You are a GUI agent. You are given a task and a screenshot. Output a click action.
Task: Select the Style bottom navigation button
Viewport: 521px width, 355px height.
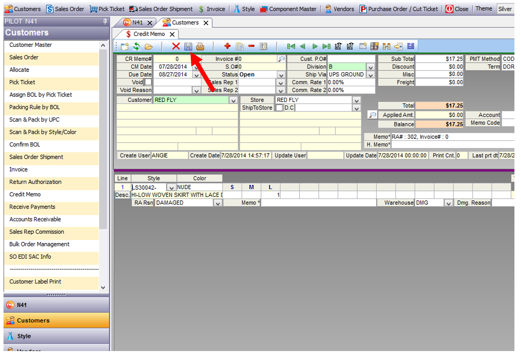click(x=57, y=336)
